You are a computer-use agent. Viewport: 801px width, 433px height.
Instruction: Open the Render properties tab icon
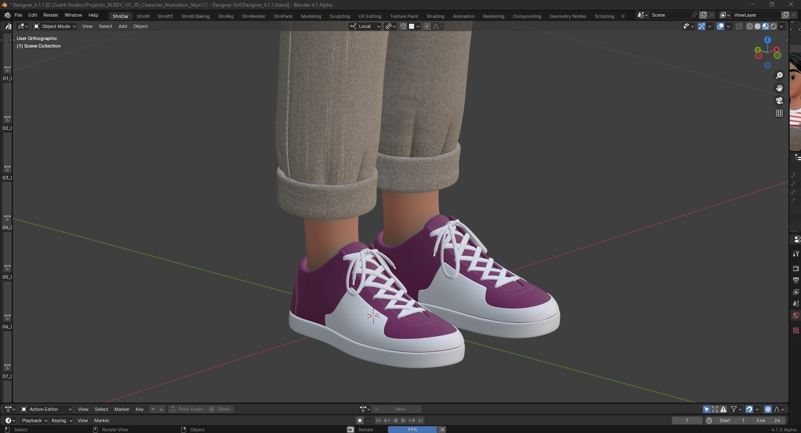point(796,268)
